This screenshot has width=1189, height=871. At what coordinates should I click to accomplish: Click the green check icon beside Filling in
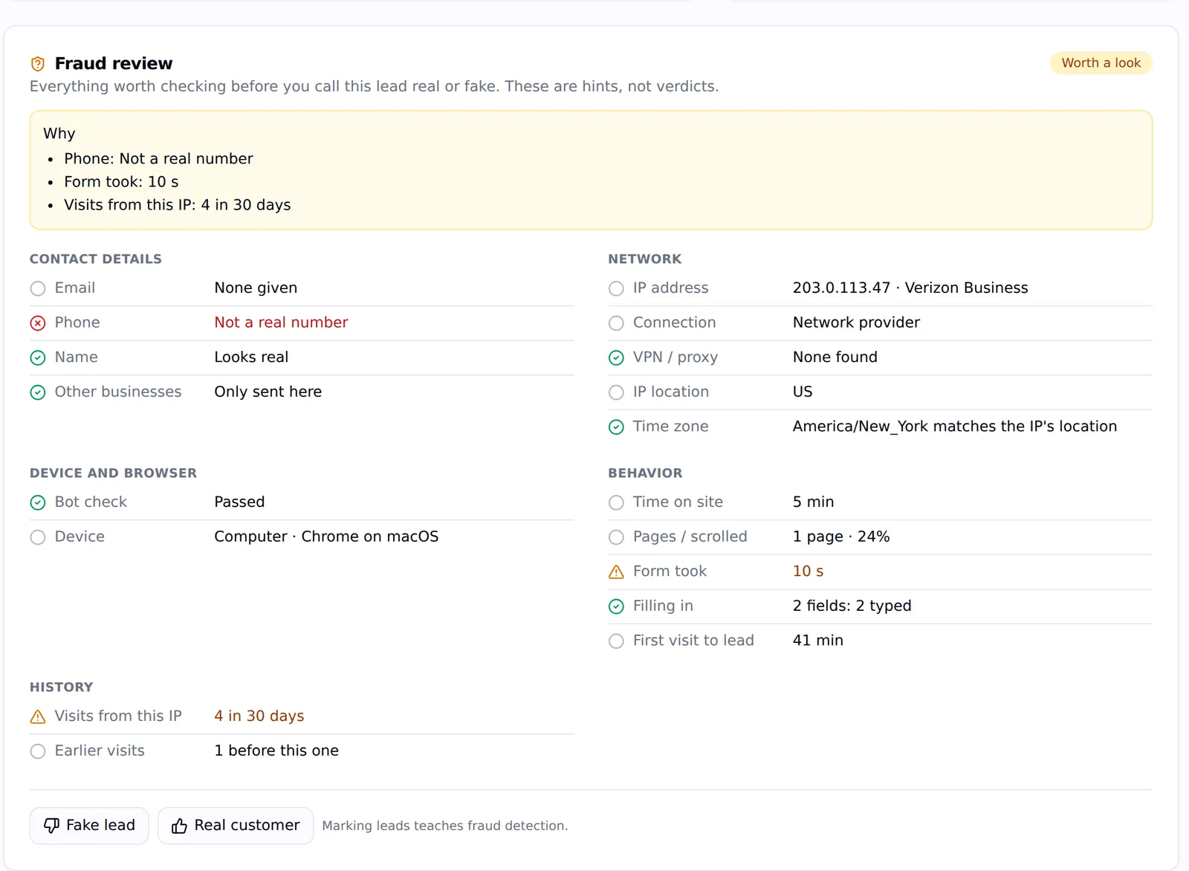(x=616, y=606)
